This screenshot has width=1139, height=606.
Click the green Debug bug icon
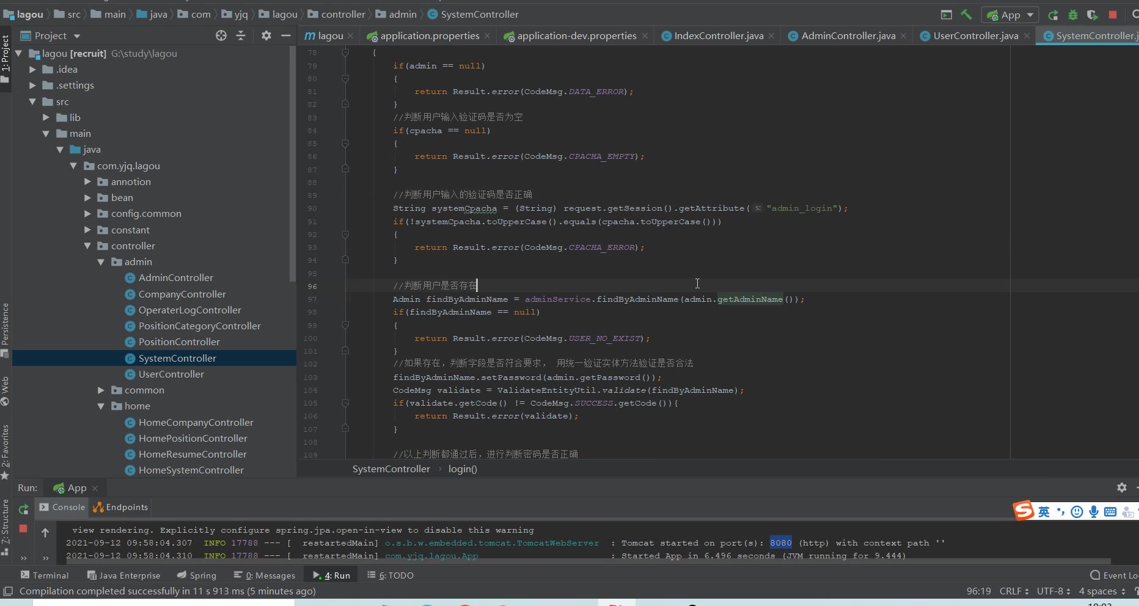click(x=1072, y=15)
